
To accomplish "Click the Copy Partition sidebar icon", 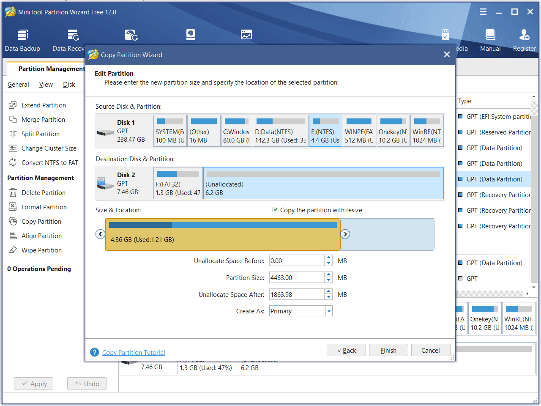I will (13, 221).
